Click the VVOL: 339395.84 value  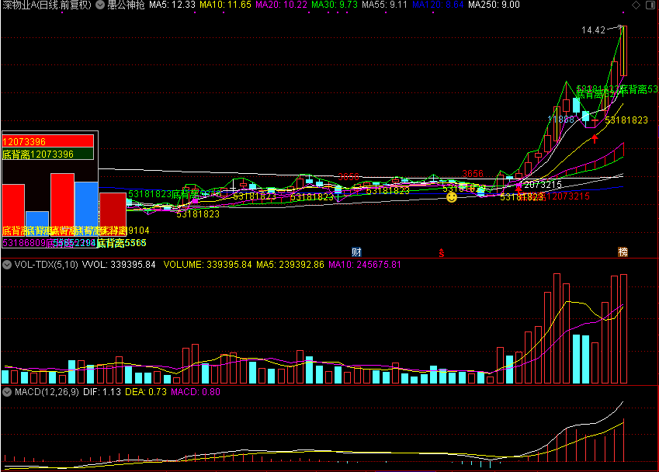click(x=119, y=265)
